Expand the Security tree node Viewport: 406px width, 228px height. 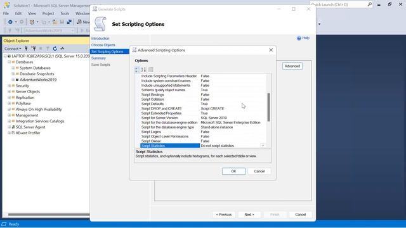(x=9, y=85)
